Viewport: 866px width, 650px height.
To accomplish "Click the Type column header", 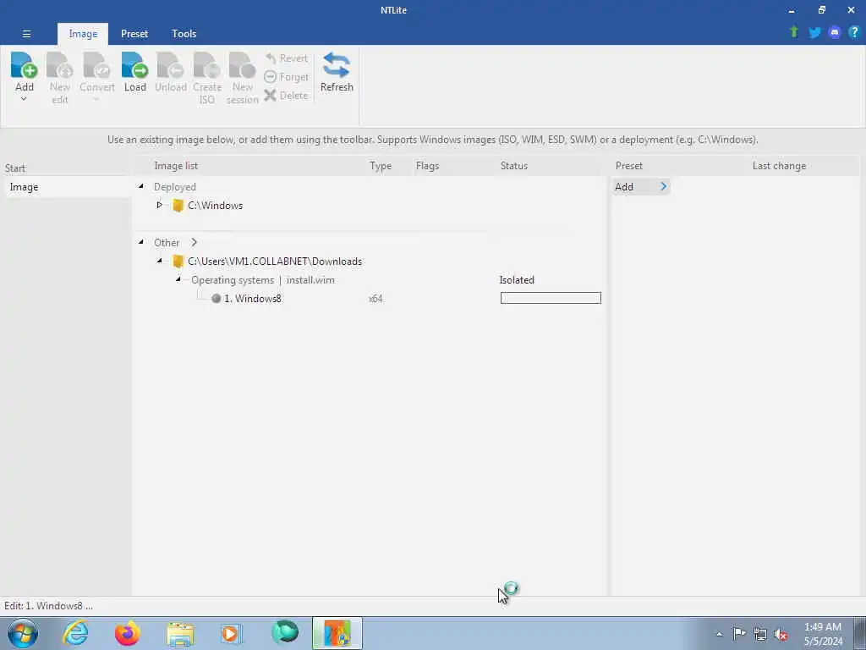I will [x=381, y=166].
